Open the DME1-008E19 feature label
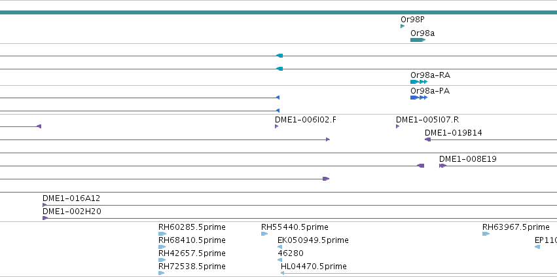The image size is (557, 277). coord(467,159)
